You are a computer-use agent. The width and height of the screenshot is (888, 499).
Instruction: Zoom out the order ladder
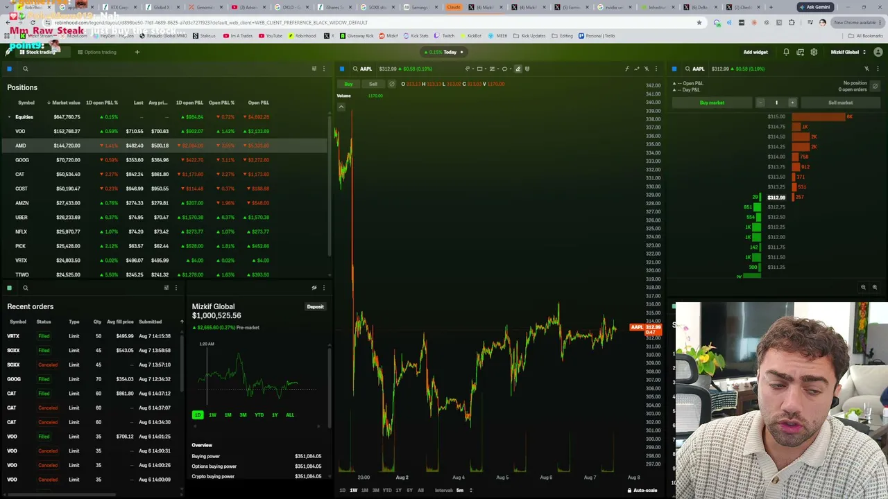point(863,287)
